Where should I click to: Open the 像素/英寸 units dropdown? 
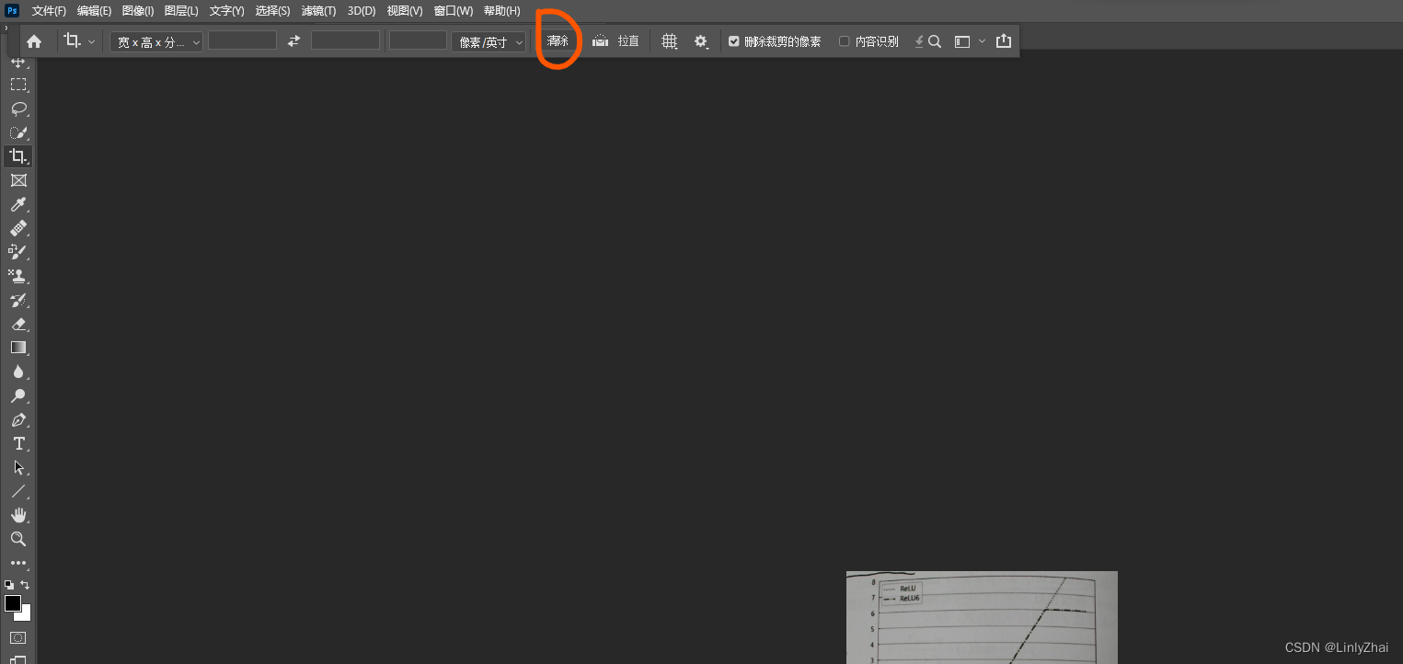coord(489,41)
